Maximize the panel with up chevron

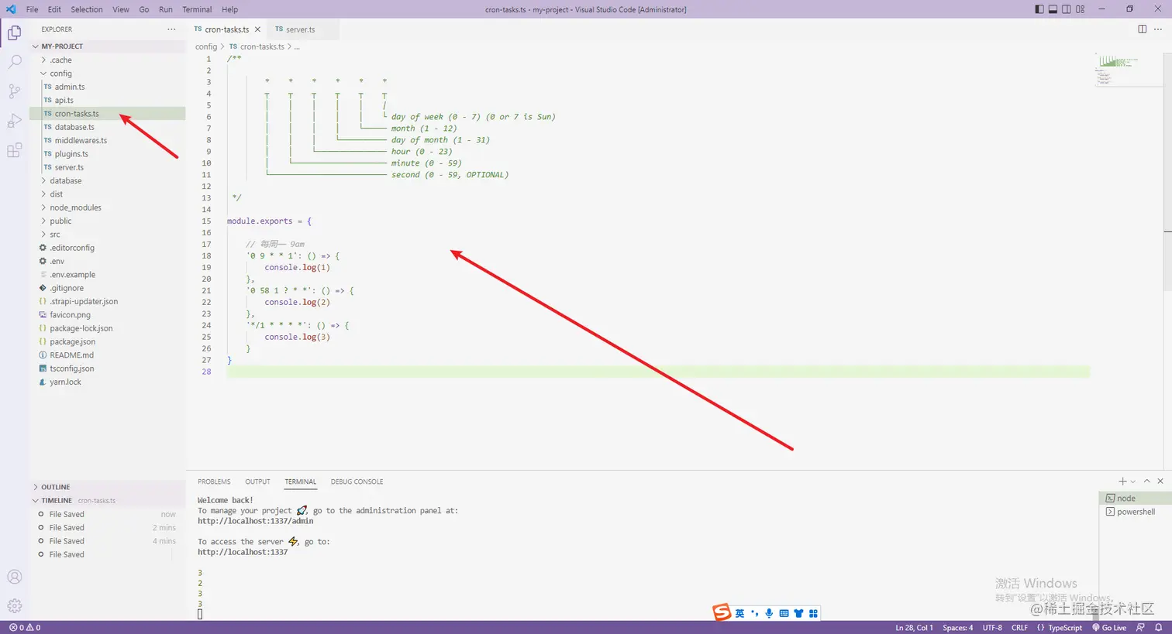[1147, 481]
